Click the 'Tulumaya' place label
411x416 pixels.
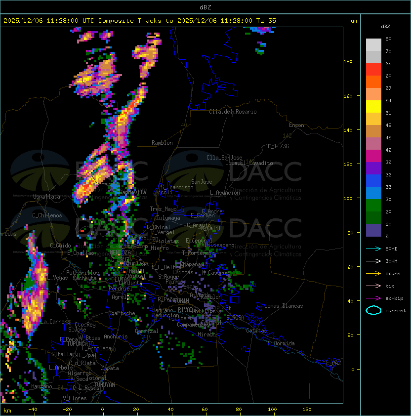point(168,218)
